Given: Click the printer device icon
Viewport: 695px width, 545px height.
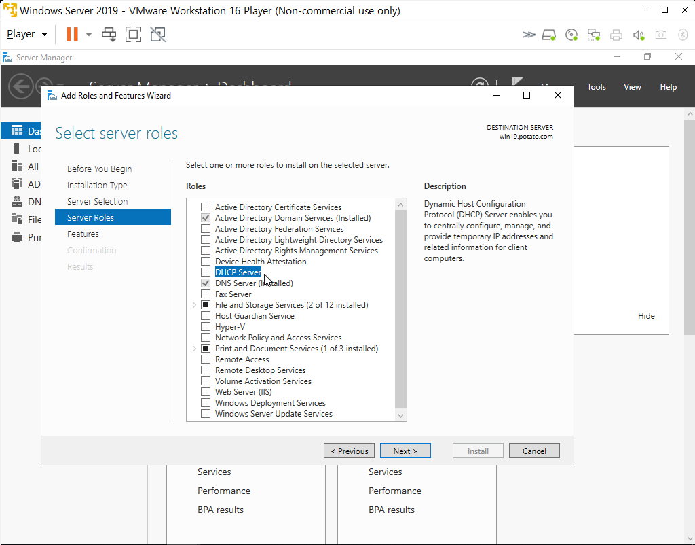Looking at the screenshot, I should pos(616,35).
